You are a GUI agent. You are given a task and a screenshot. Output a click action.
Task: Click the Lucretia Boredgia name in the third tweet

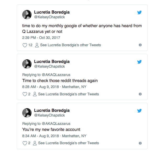52,111
